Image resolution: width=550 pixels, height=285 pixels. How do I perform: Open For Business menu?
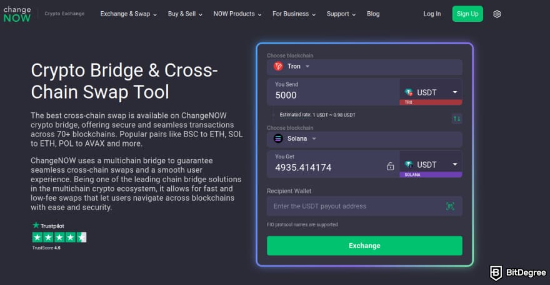[294, 14]
